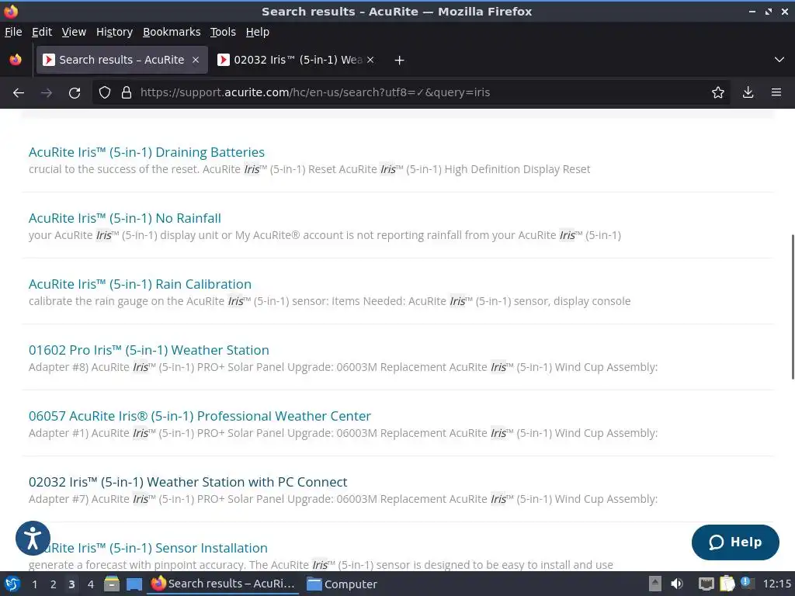Viewport: 795px width, 596px height.
Task: Close the 02032 Iris tab
Action: tap(370, 61)
